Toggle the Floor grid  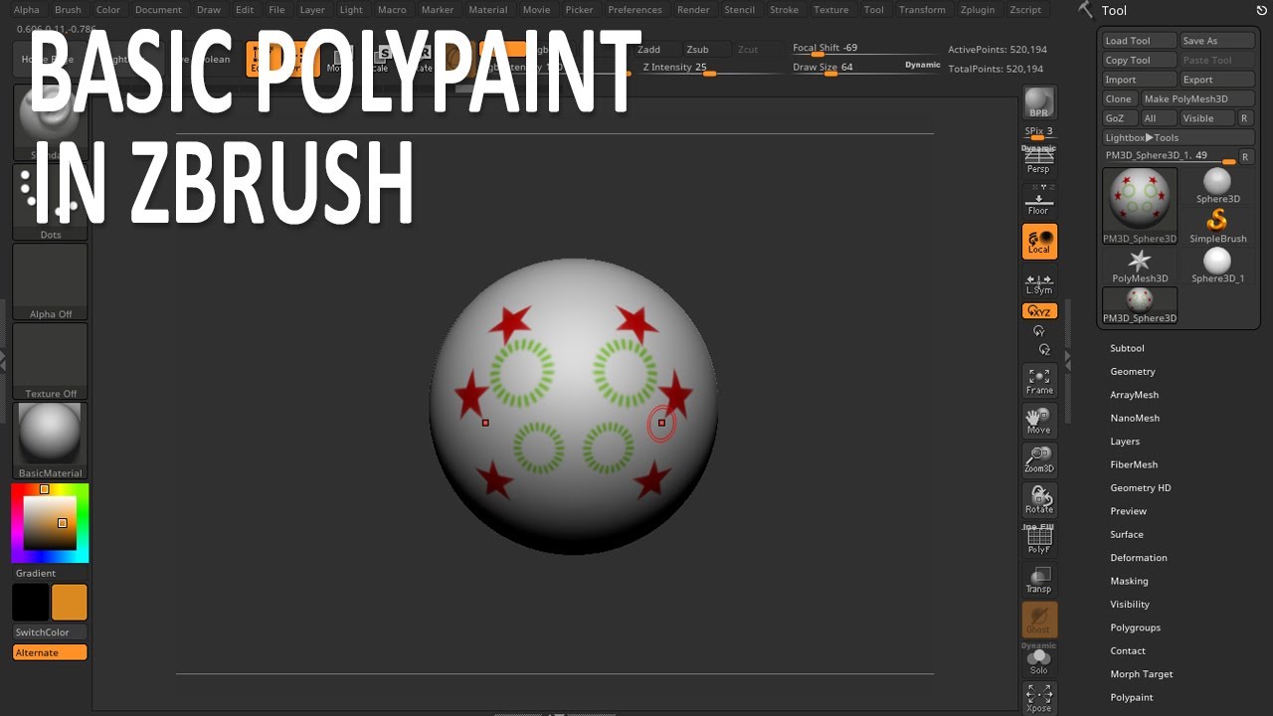(1038, 200)
